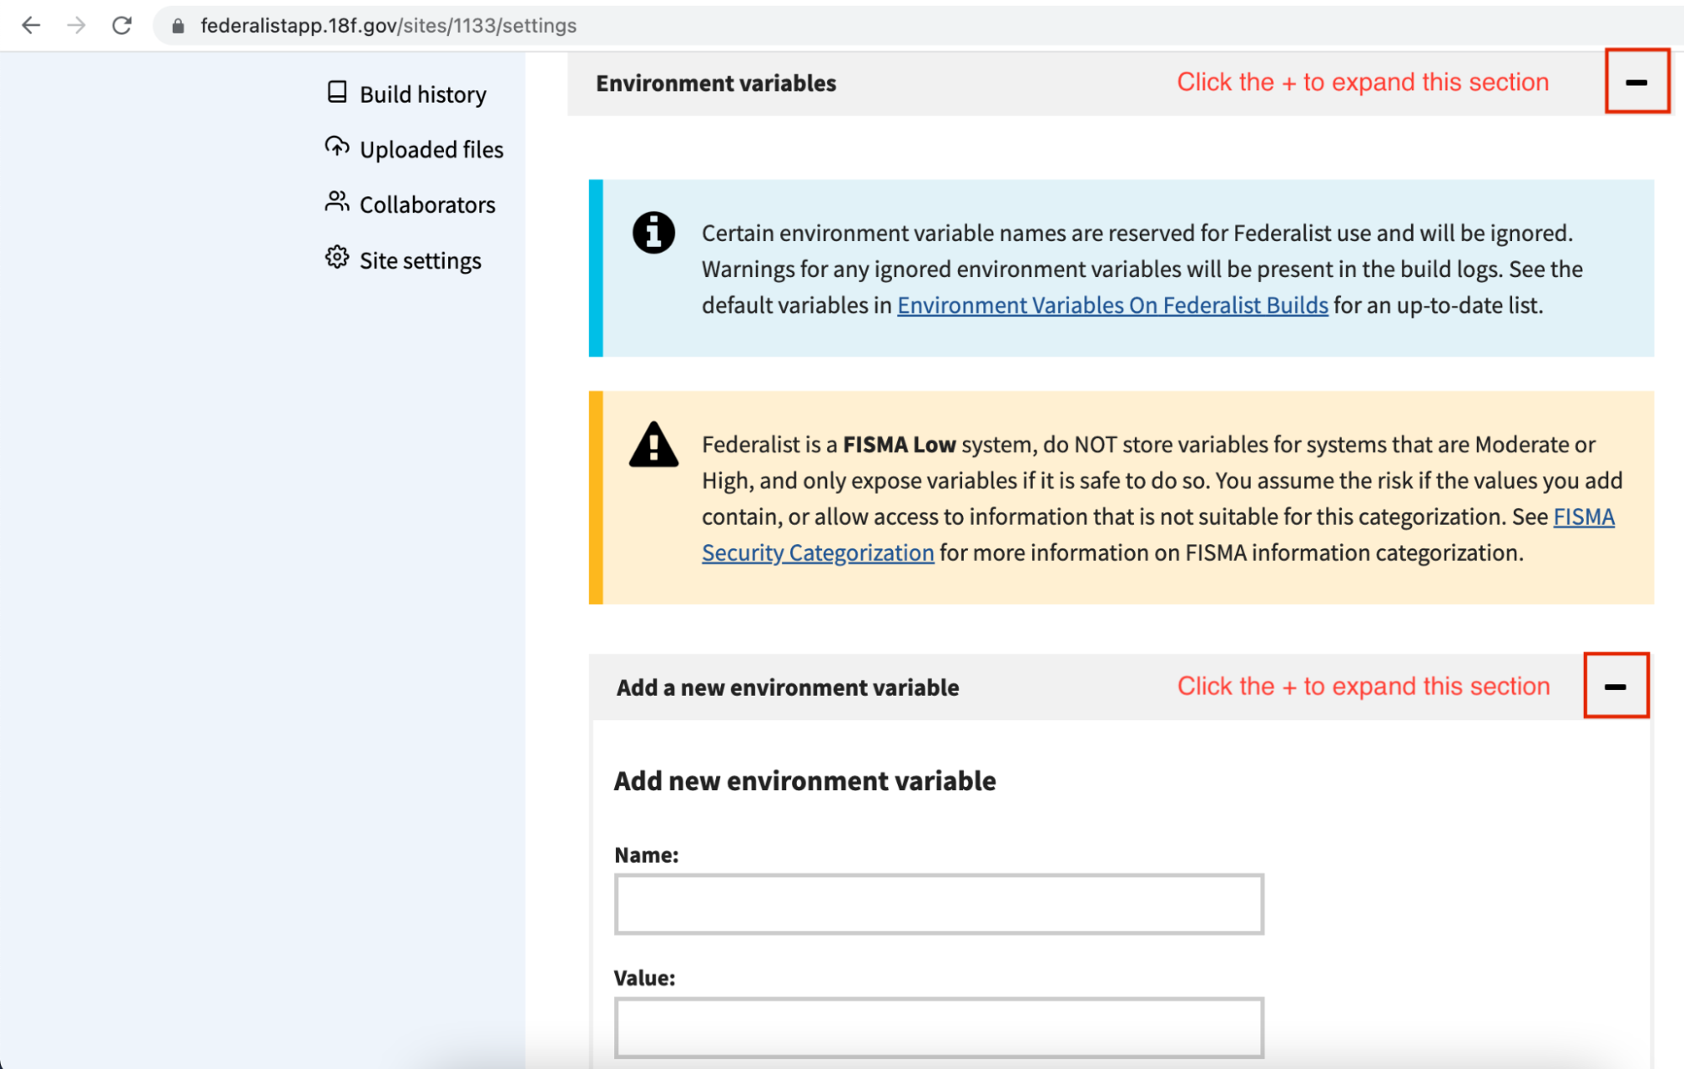Image resolution: width=1684 pixels, height=1069 pixels.
Task: Click the Build history book icon
Action: [x=337, y=92]
